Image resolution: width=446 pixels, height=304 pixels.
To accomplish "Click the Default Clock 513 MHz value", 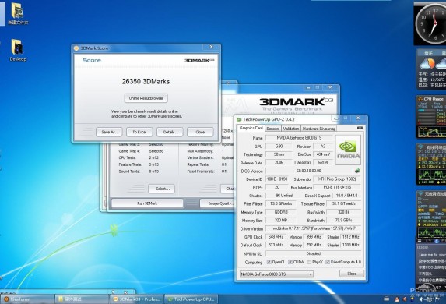I will [x=276, y=245].
